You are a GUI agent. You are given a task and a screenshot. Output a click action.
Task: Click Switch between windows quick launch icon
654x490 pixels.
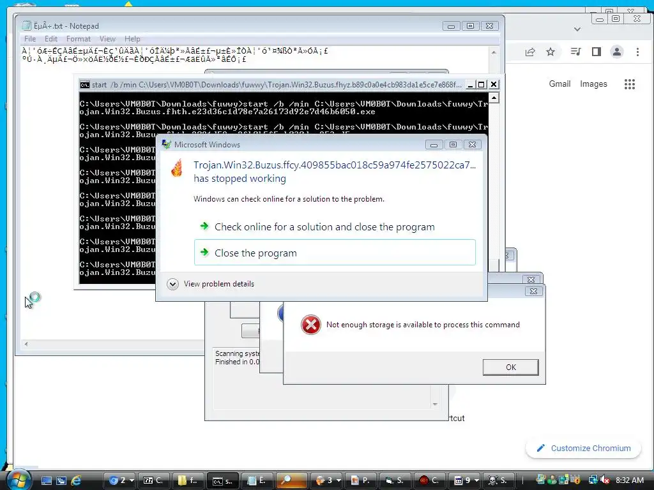61,480
